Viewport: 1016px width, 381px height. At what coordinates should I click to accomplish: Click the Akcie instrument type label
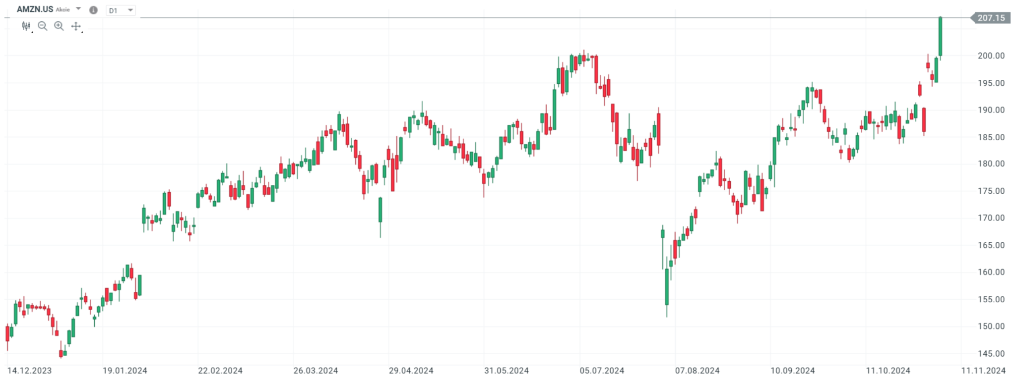coord(63,9)
